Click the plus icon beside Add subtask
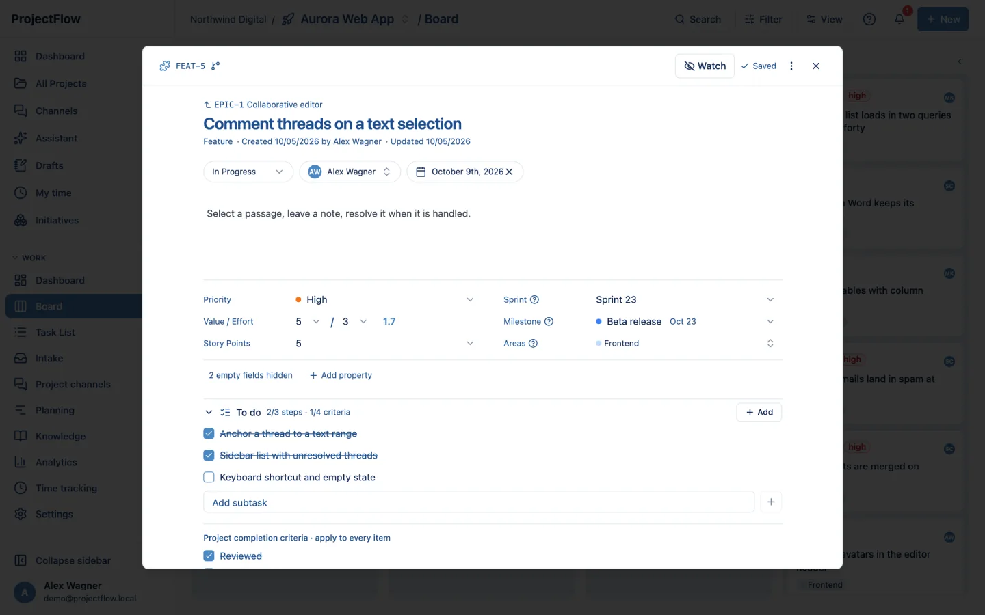Screen dimensions: 985x615 [x=771, y=502]
